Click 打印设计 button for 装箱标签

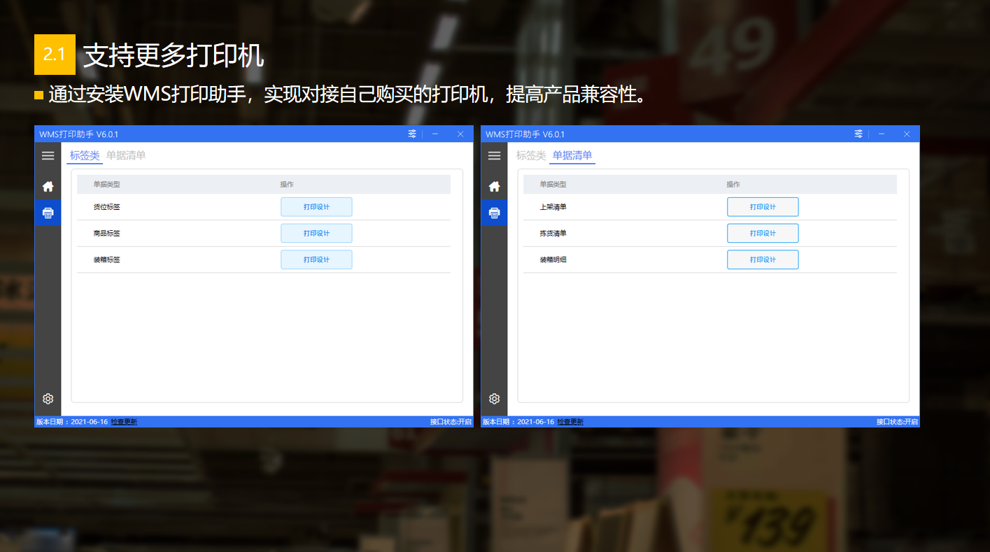316,260
